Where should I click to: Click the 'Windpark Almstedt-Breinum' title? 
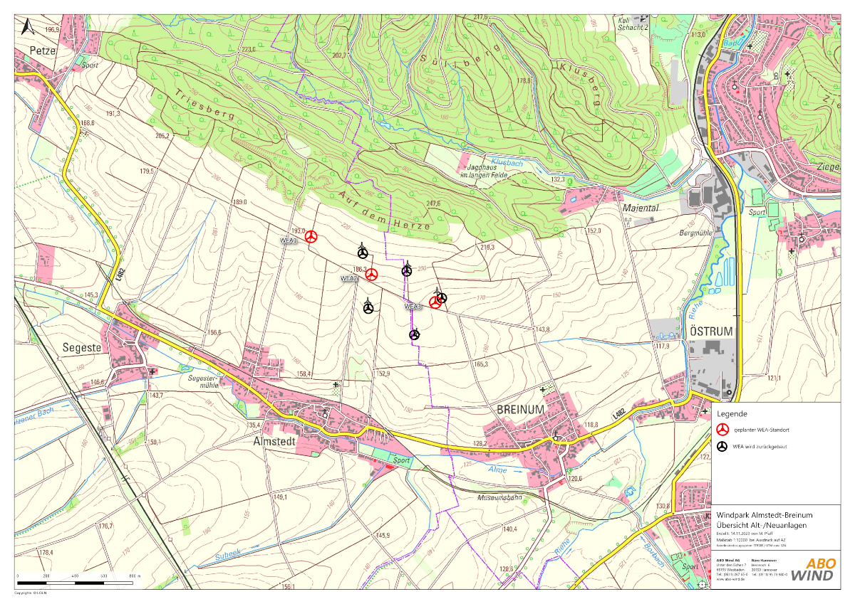click(x=764, y=515)
